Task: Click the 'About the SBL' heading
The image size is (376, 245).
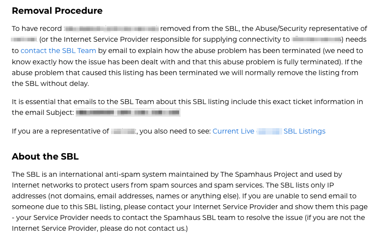Action: click(45, 157)
